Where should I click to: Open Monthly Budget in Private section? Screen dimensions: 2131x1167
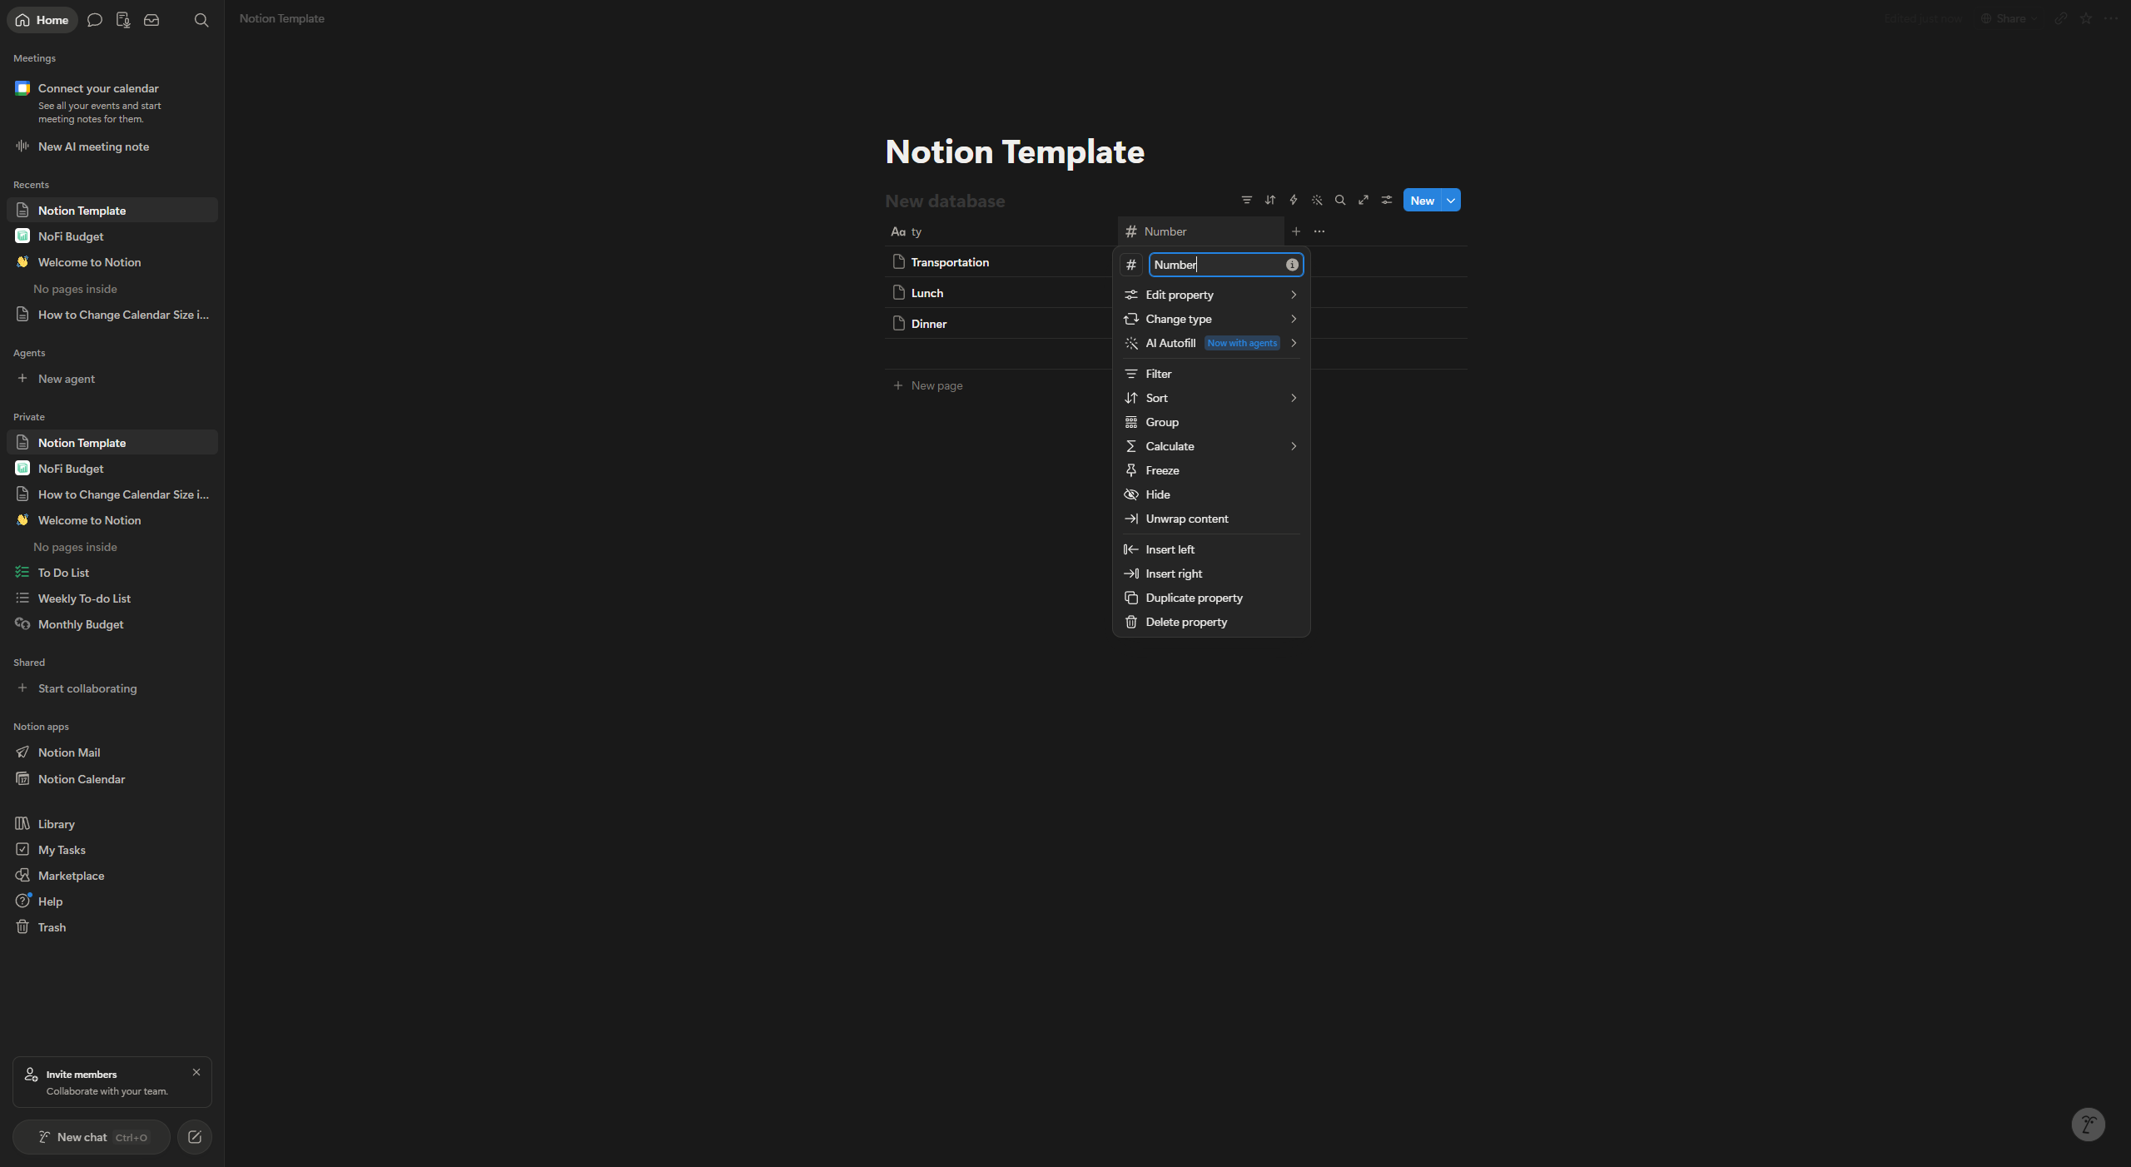pyautogui.click(x=112, y=624)
